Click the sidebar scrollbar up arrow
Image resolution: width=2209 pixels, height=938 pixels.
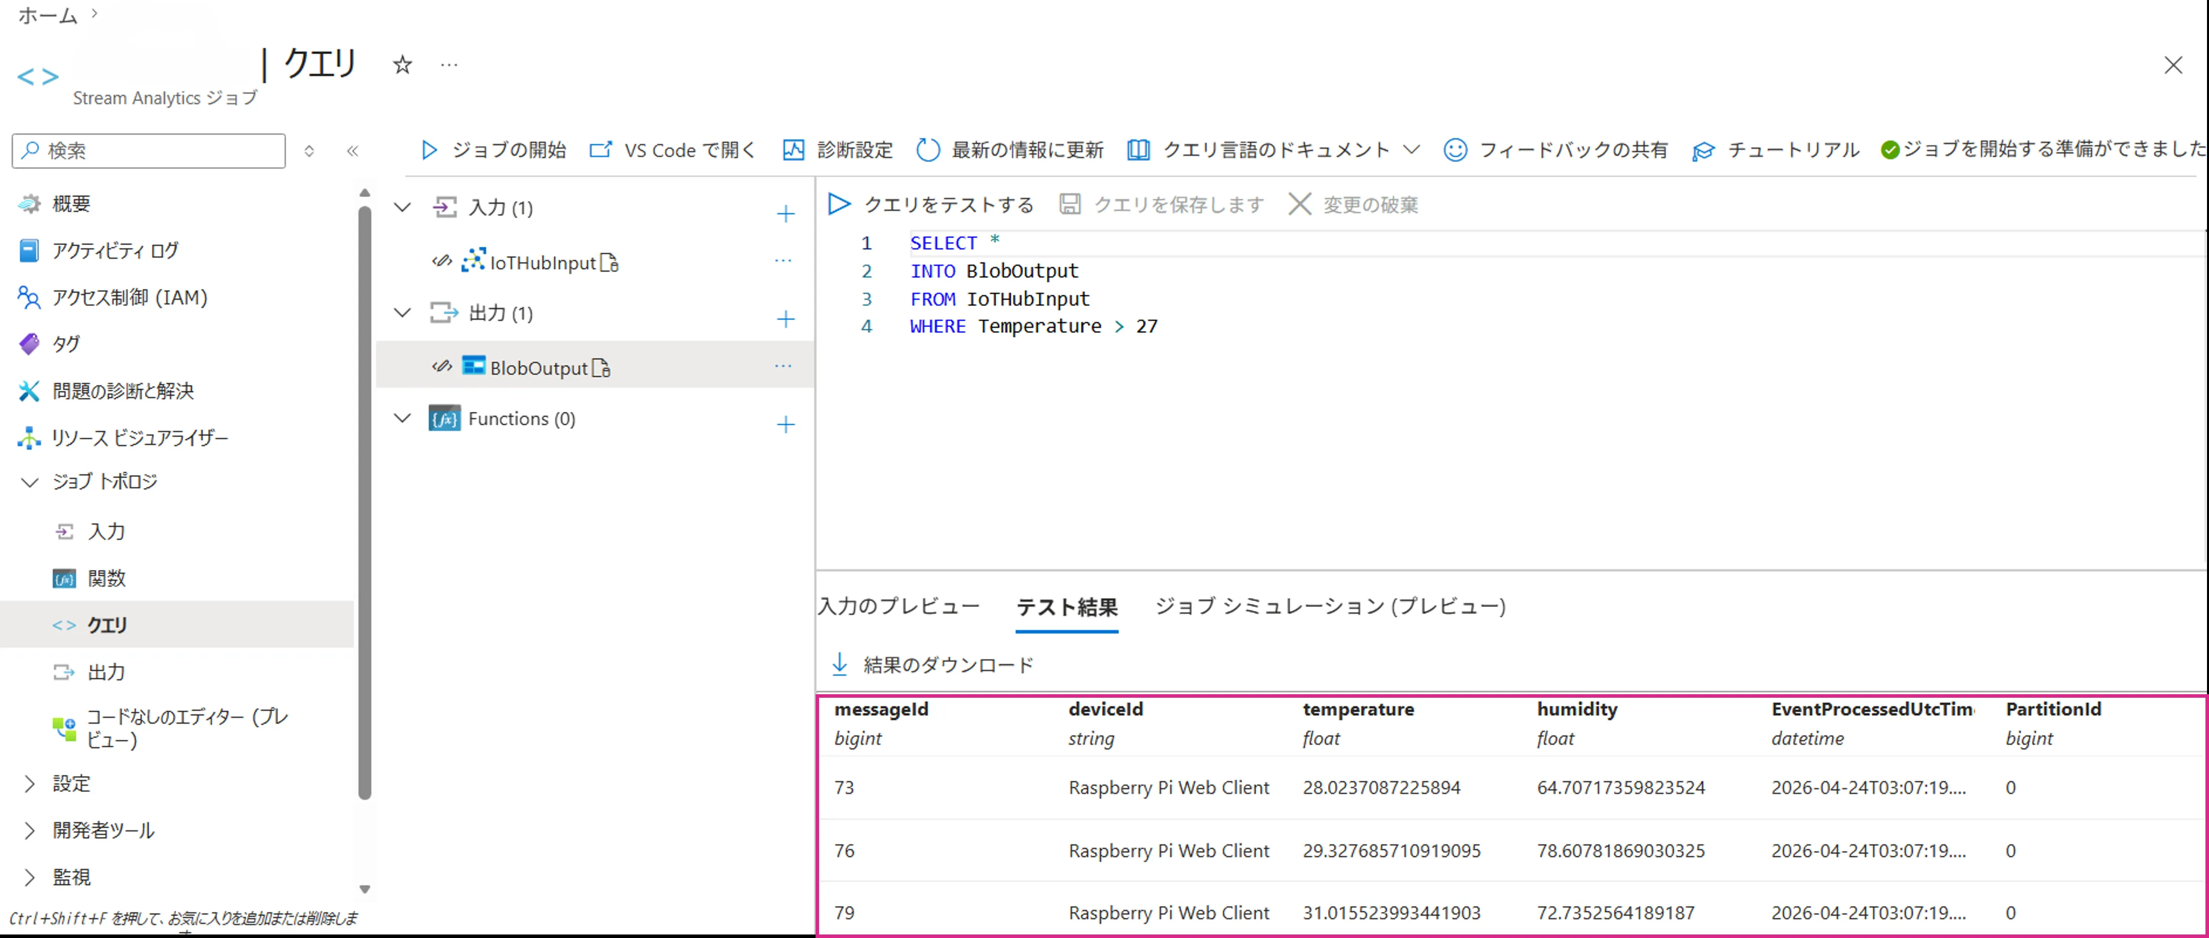[x=365, y=193]
